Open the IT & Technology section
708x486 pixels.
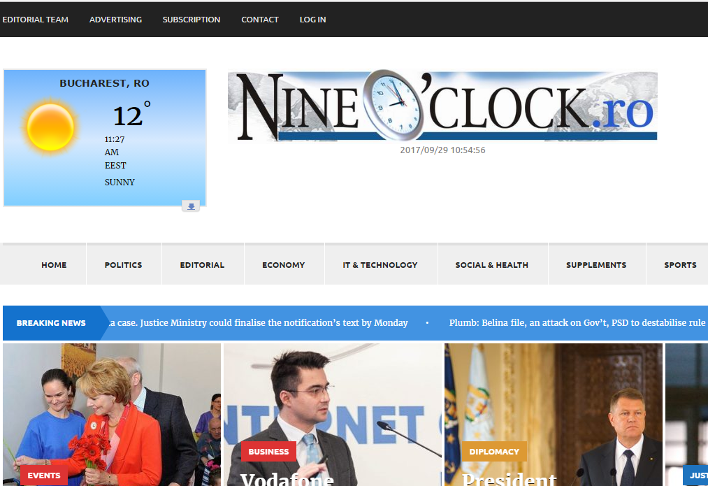tap(380, 265)
